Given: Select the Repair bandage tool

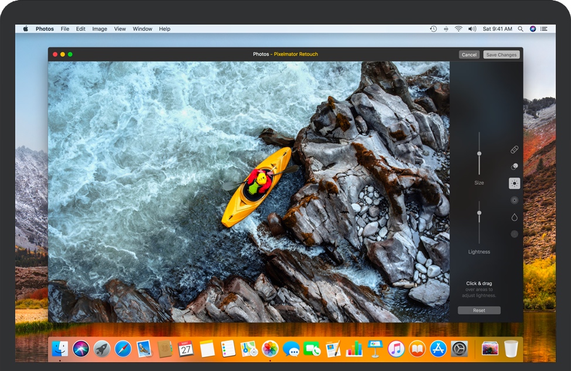Looking at the screenshot, I should [x=514, y=150].
